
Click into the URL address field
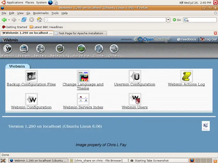[x=105, y=20]
